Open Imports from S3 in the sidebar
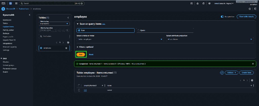 tap(9, 40)
